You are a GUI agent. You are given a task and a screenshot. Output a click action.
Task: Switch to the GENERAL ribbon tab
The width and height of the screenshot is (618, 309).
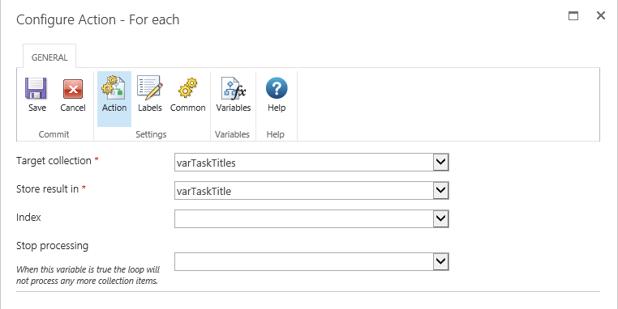(49, 57)
